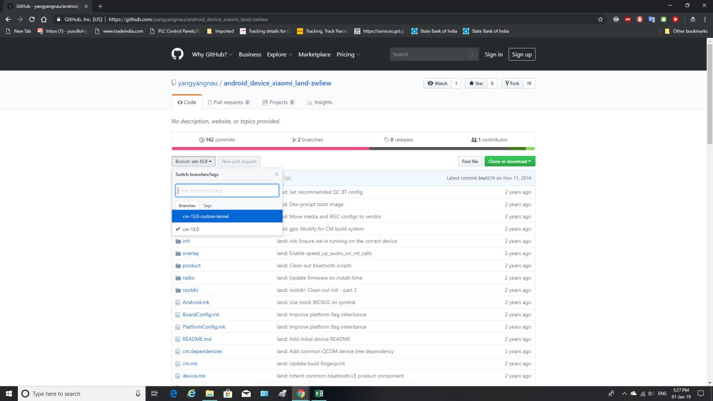This screenshot has width=713, height=401.
Task: Toggle the Branch: cm-13.0 dropdown
Action: [x=193, y=162]
